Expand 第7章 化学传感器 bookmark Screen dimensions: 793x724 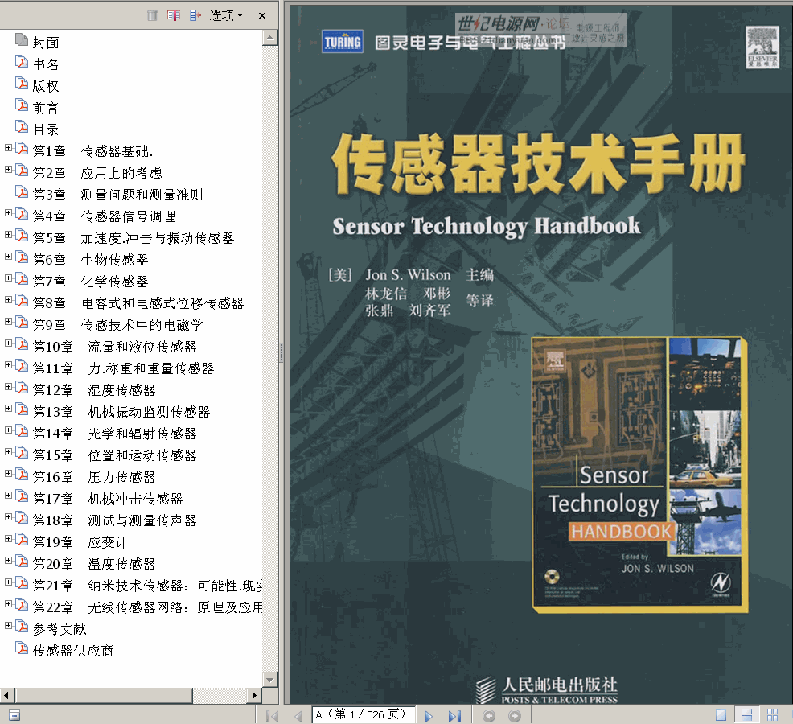8,278
